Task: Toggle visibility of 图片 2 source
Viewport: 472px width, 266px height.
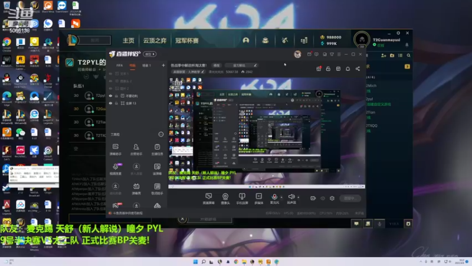Action: [110, 88]
